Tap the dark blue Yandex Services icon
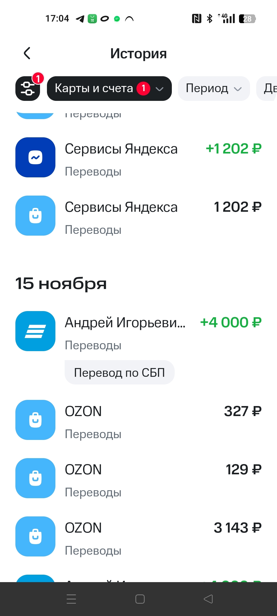The height and width of the screenshot is (616, 277). 35,157
